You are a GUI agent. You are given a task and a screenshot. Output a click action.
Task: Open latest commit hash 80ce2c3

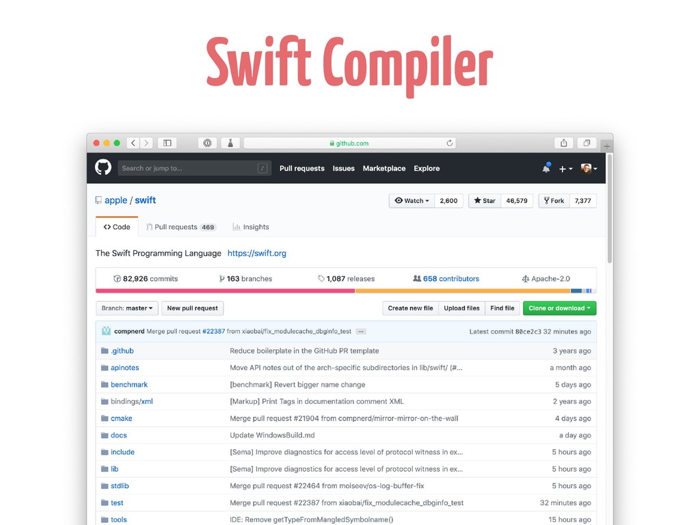coord(528,332)
